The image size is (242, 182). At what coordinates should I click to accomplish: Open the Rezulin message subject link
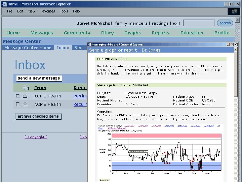click(x=80, y=104)
